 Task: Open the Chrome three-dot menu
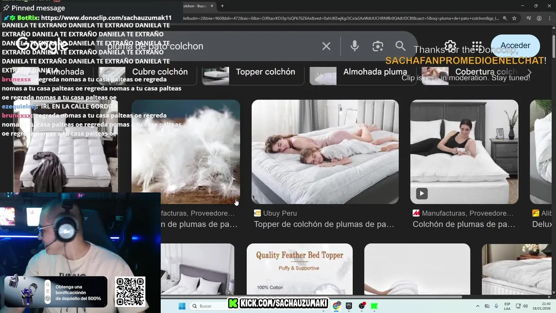[x=549, y=18]
